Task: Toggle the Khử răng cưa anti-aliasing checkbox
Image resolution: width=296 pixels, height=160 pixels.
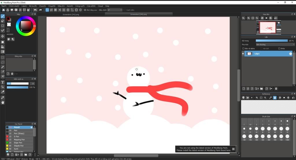Action: coord(85,10)
